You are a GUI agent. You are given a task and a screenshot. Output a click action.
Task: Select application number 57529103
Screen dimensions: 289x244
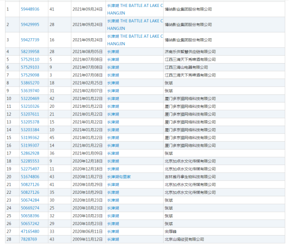[x=30, y=67]
